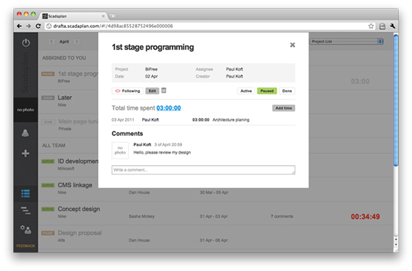
Task: Open a new browser tab
Action: coord(113,16)
